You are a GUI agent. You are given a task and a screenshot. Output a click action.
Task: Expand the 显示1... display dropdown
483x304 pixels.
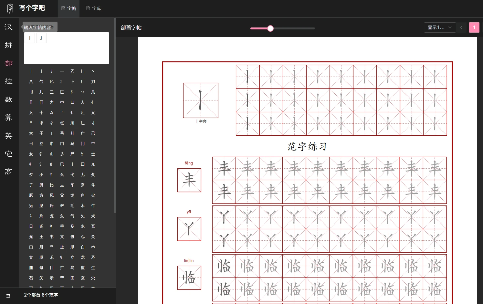(440, 27)
